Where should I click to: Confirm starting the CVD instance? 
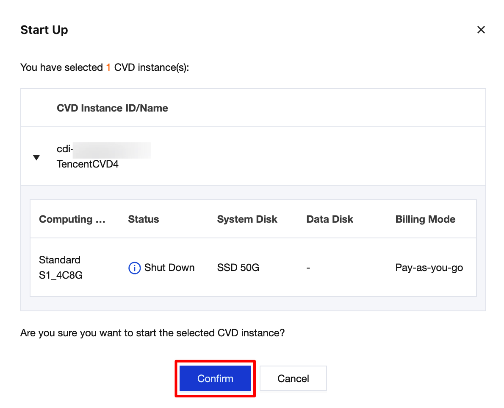(x=215, y=378)
